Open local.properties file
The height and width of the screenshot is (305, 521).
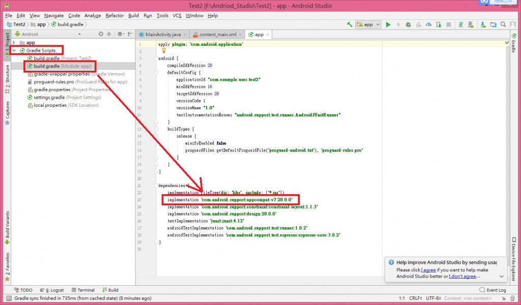63,105
